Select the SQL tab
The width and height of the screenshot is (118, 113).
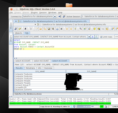pyautogui.click(x=27, y=33)
